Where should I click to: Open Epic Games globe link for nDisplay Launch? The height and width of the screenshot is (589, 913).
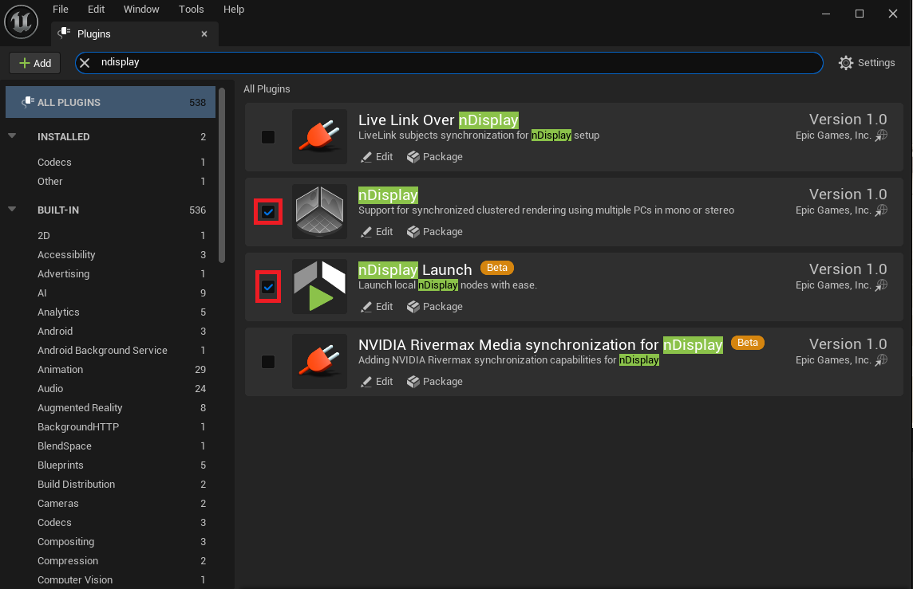point(882,285)
